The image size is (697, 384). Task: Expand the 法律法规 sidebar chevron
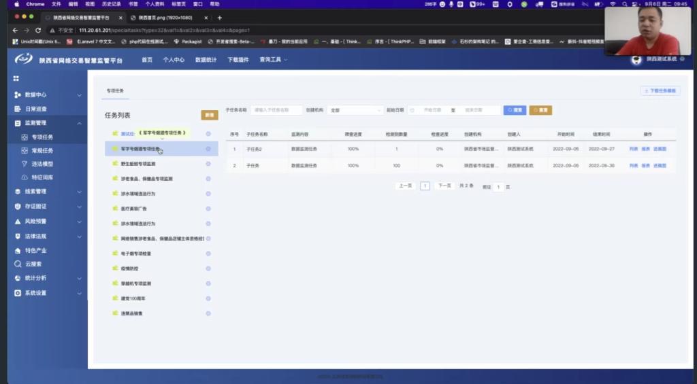tap(79, 236)
